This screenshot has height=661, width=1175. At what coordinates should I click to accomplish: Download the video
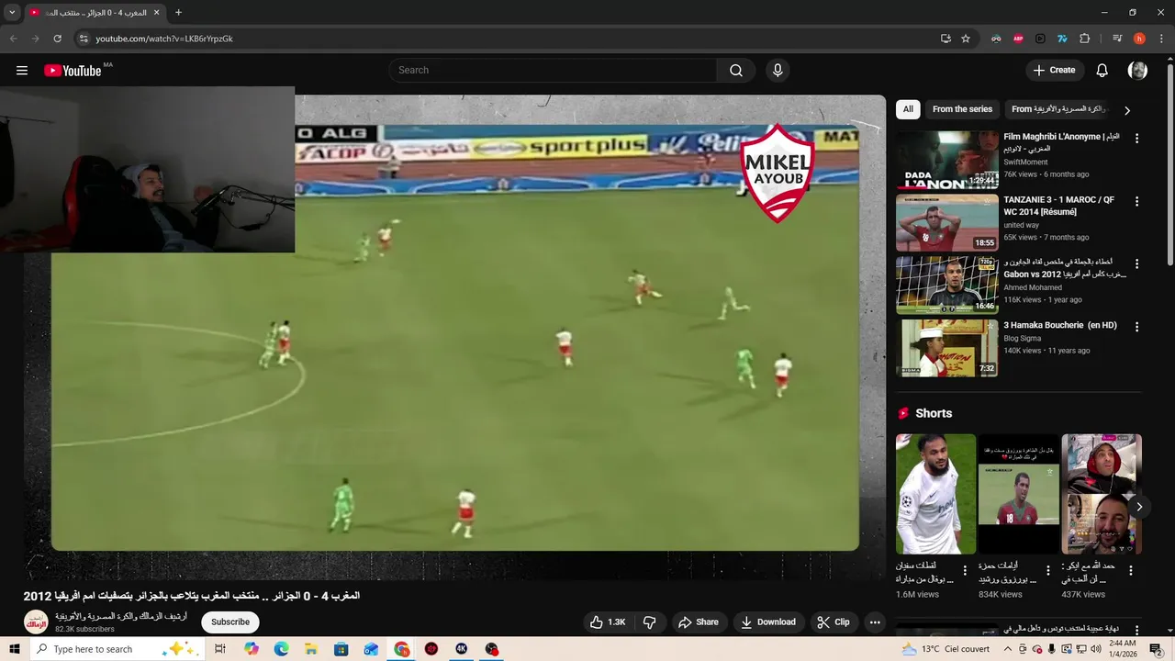point(768,622)
